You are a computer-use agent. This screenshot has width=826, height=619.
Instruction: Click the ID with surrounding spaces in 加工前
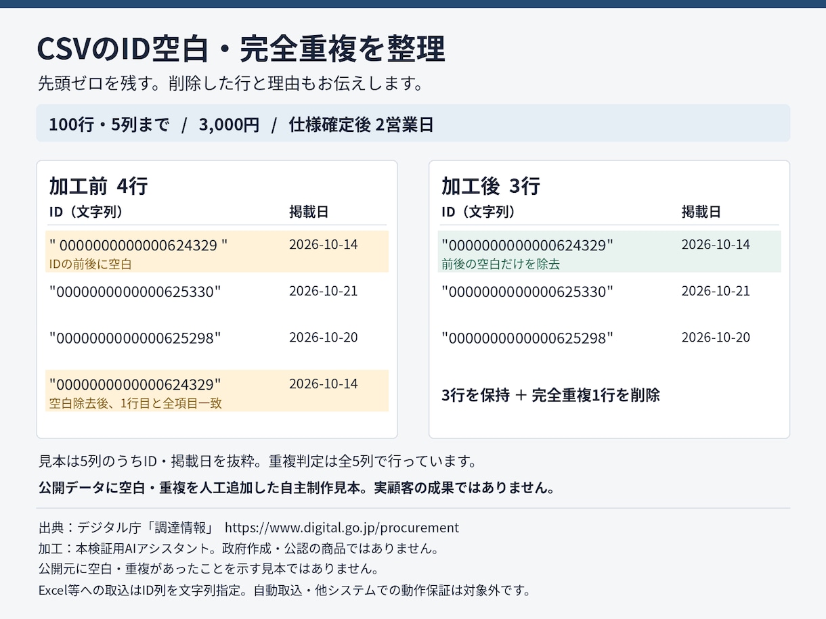(x=139, y=245)
